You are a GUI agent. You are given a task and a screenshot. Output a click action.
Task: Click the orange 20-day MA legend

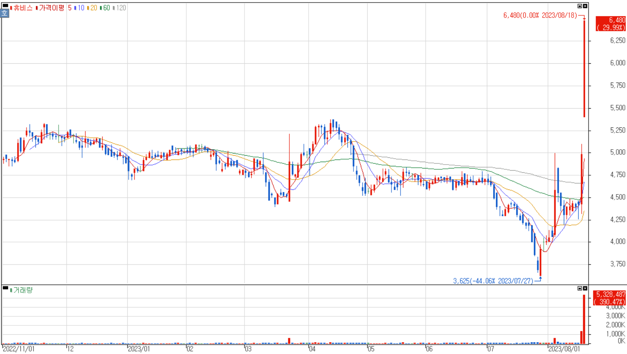pos(92,8)
